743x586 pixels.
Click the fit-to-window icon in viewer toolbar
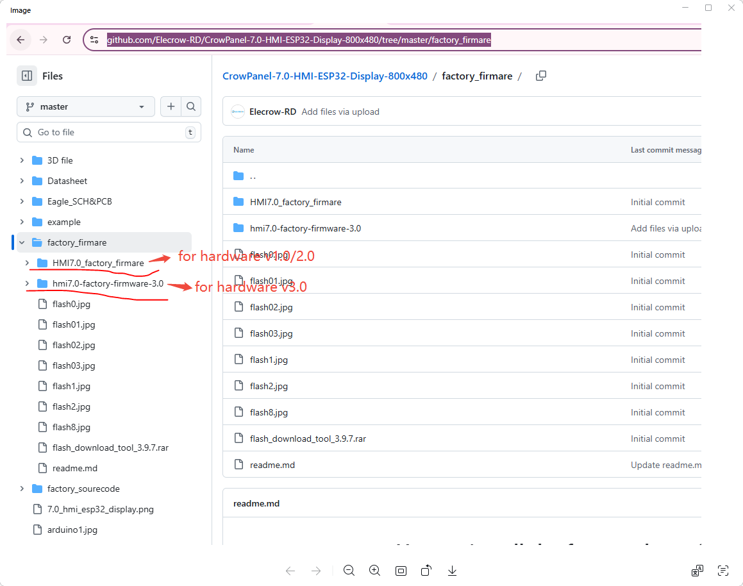401,571
